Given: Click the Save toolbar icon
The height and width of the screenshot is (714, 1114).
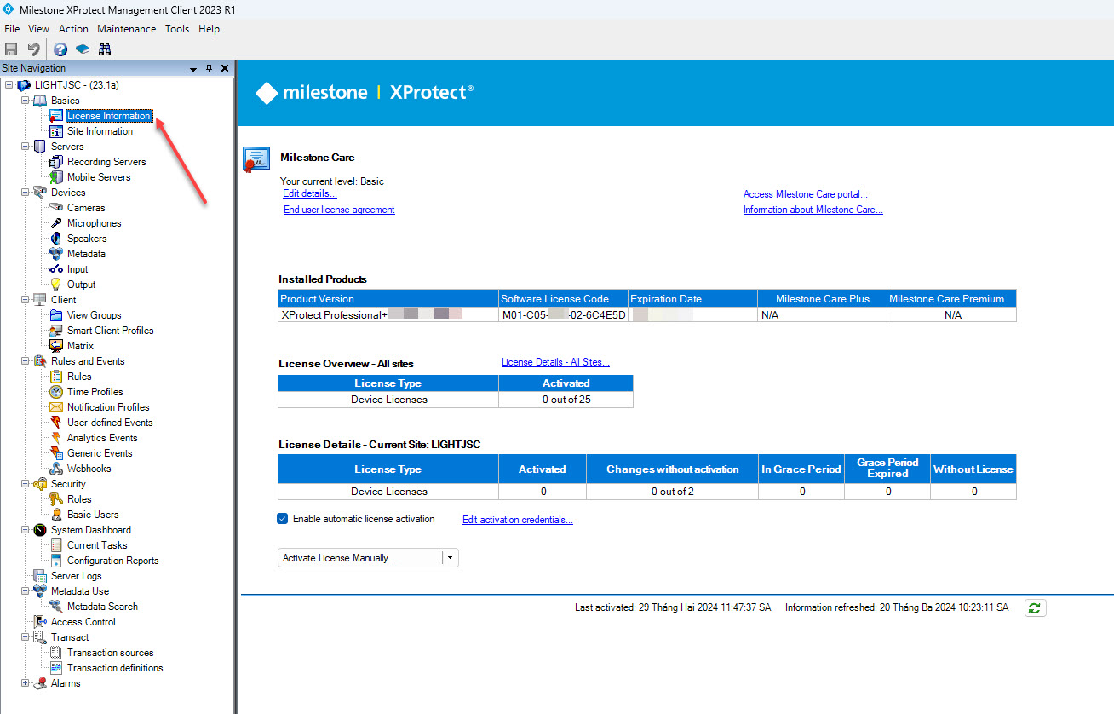Looking at the screenshot, I should (x=11, y=49).
